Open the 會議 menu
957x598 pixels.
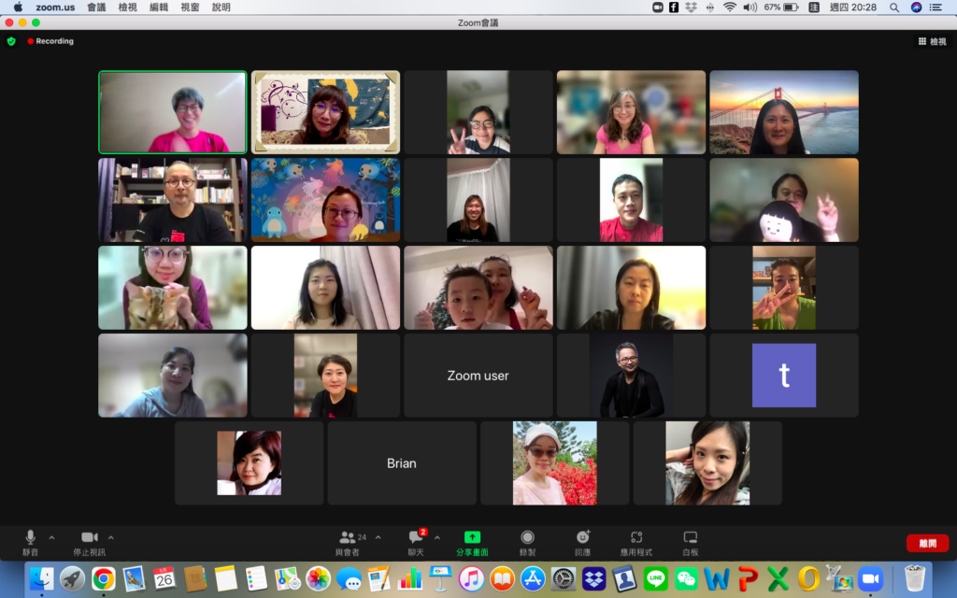pos(96,7)
